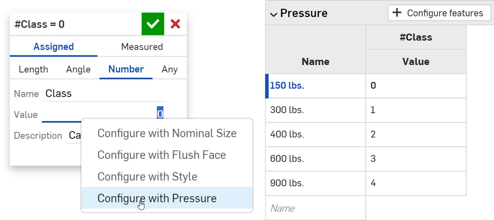This screenshot has width=494, height=220.
Task: Click the Value field showing 0
Action: [124, 114]
